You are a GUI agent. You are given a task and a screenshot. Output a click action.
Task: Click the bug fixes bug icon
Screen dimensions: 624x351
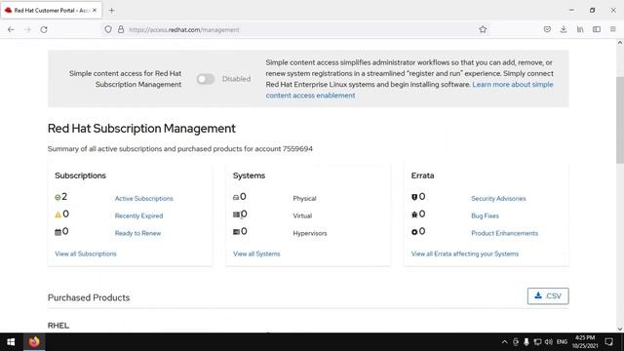click(x=414, y=214)
